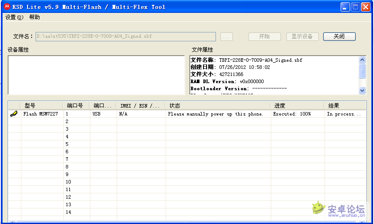
Task: Click 创建日期 '07/26/2012 10:58:02' line
Action: [230, 67]
